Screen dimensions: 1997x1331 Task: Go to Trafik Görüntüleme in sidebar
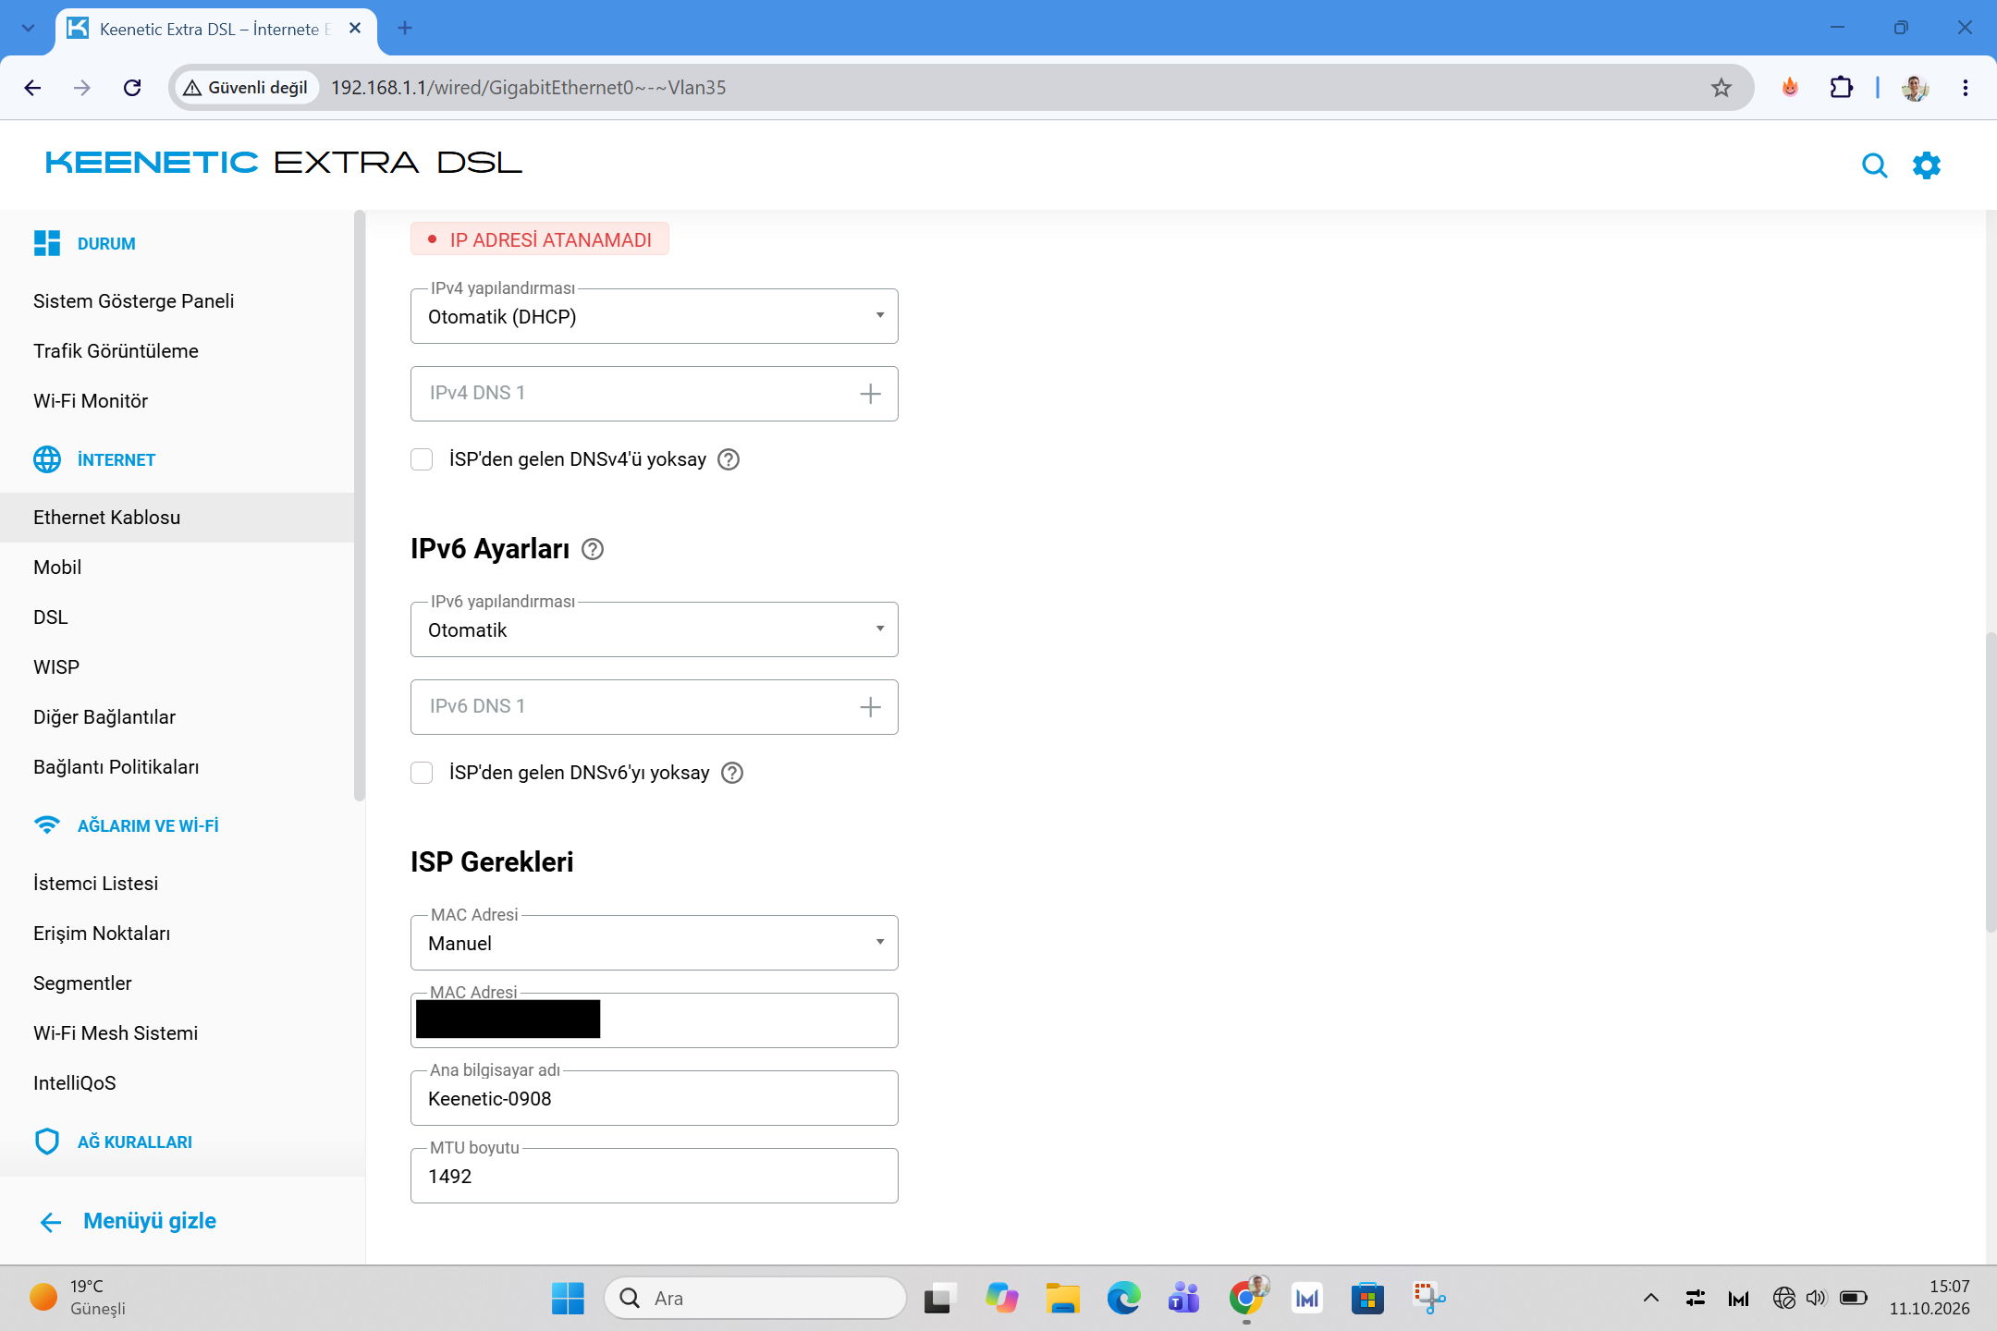(x=116, y=351)
